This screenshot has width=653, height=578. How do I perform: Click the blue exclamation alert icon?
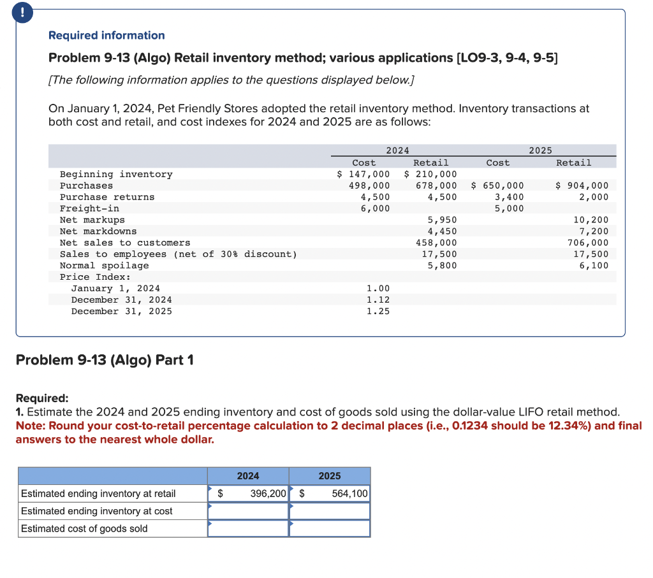[22, 13]
